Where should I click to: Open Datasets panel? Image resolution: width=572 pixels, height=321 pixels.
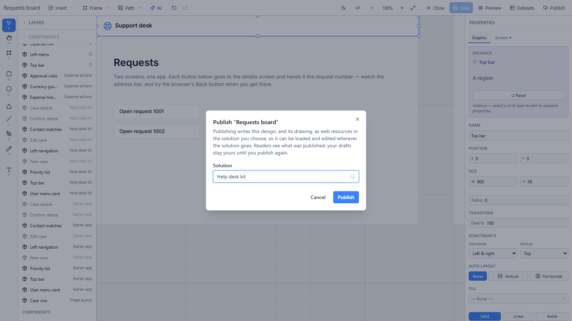(522, 8)
